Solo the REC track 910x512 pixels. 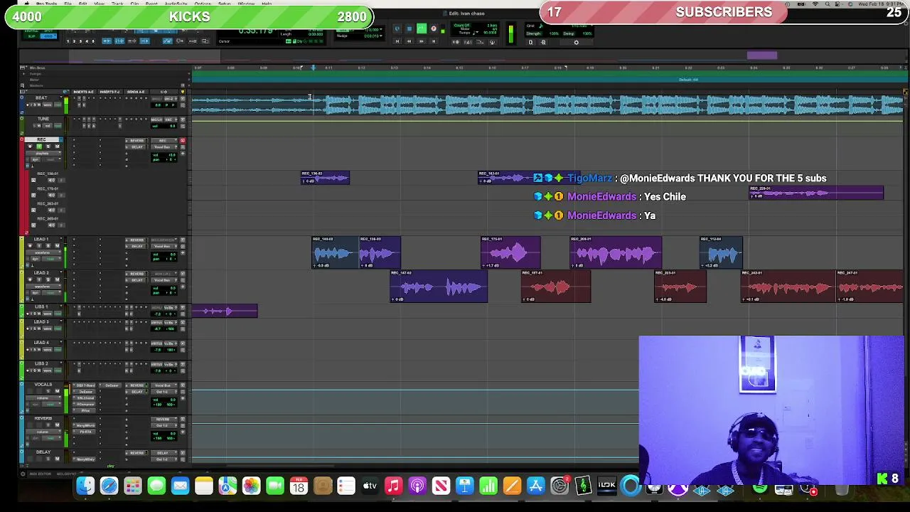tap(48, 146)
